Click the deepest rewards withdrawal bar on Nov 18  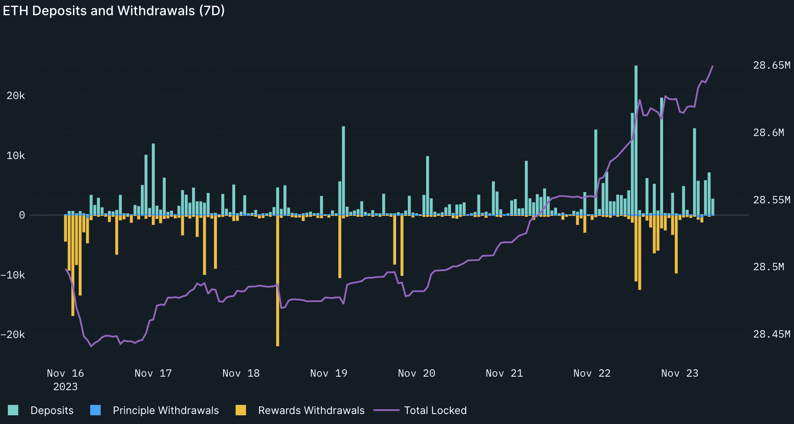277,281
